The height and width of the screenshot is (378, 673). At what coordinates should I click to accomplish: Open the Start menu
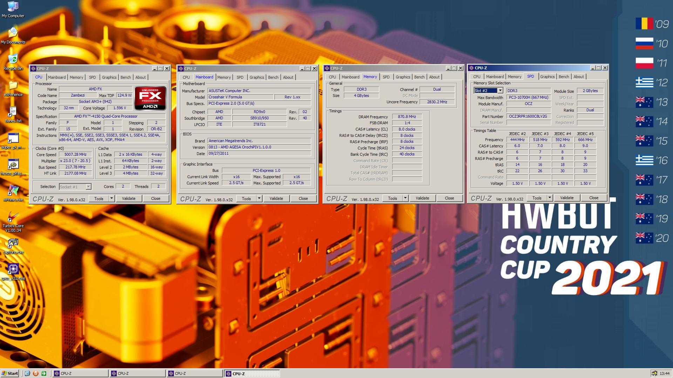(10, 373)
